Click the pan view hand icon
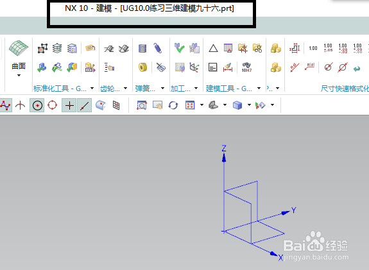Image resolution: width=369 pixels, height=270 pixels. (x=158, y=105)
